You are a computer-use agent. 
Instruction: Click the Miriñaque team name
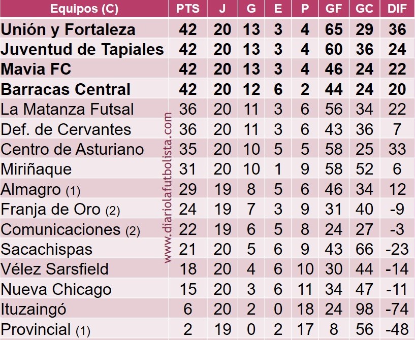coord(36,169)
